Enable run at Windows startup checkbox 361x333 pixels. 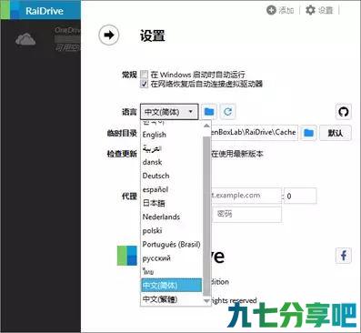pyautogui.click(x=145, y=75)
